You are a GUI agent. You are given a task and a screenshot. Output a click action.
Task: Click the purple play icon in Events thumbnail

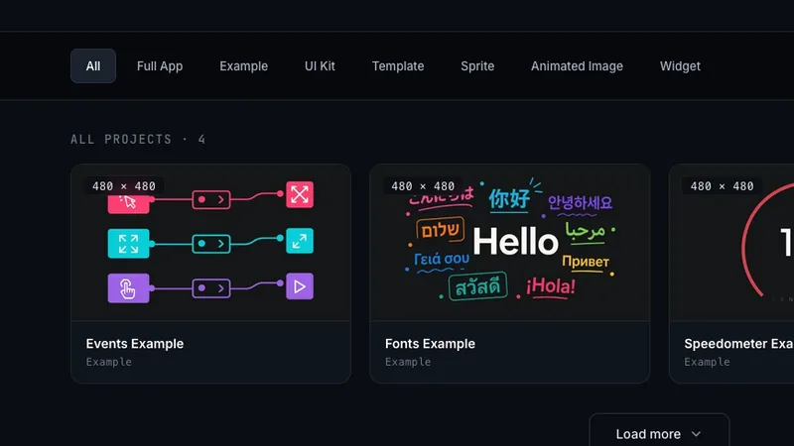[x=300, y=286]
